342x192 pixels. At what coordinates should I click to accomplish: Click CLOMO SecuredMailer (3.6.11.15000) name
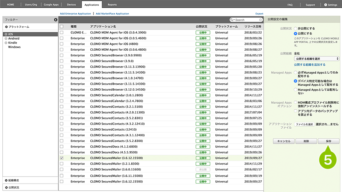tap(116, 176)
